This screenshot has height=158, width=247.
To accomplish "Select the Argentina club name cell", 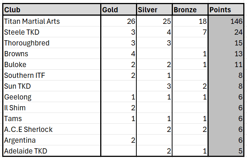I will [x=51, y=140].
